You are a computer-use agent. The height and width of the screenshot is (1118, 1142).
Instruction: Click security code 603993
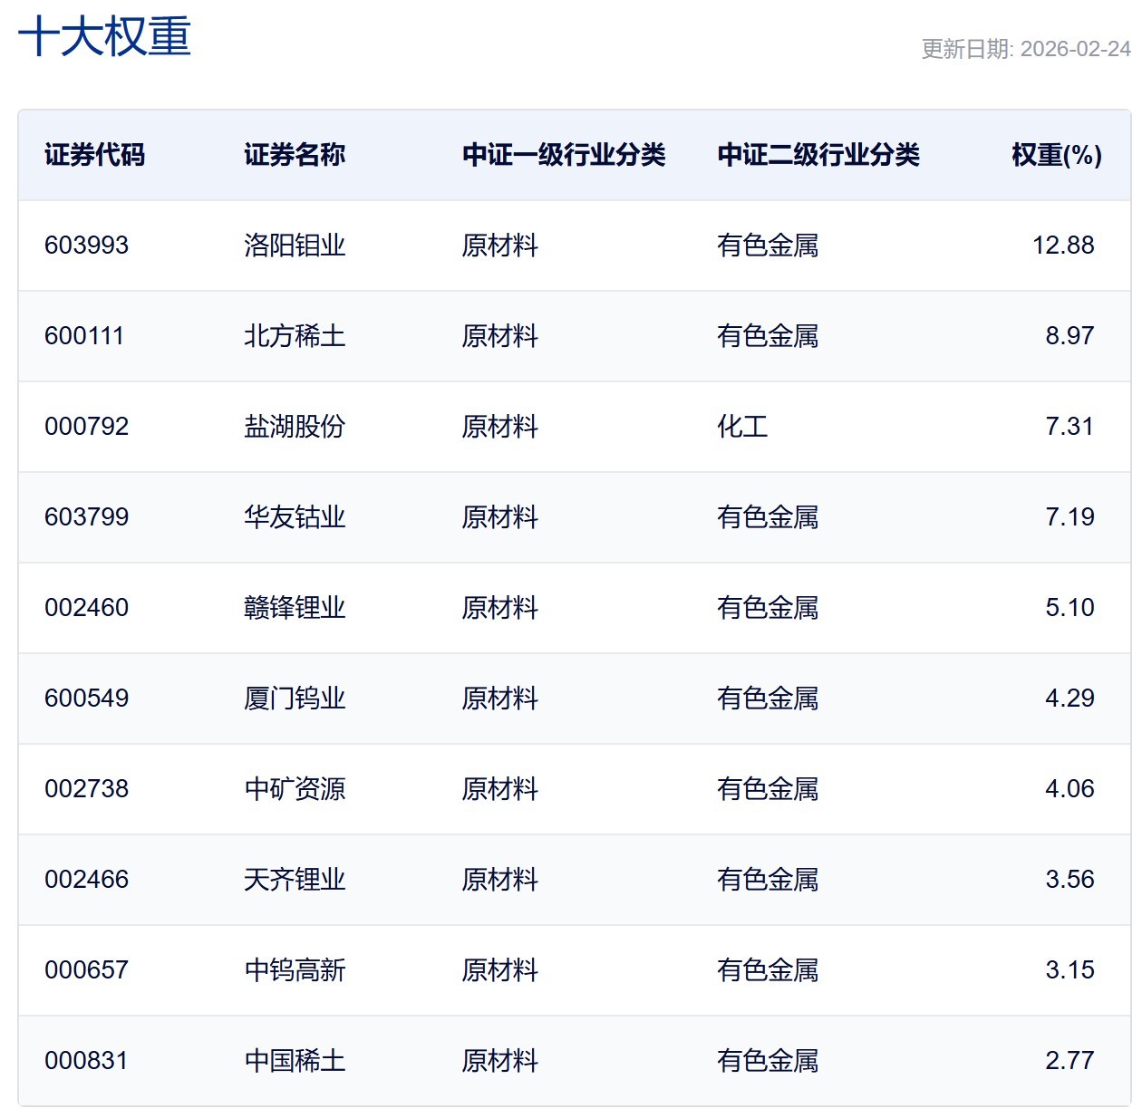[x=86, y=246]
